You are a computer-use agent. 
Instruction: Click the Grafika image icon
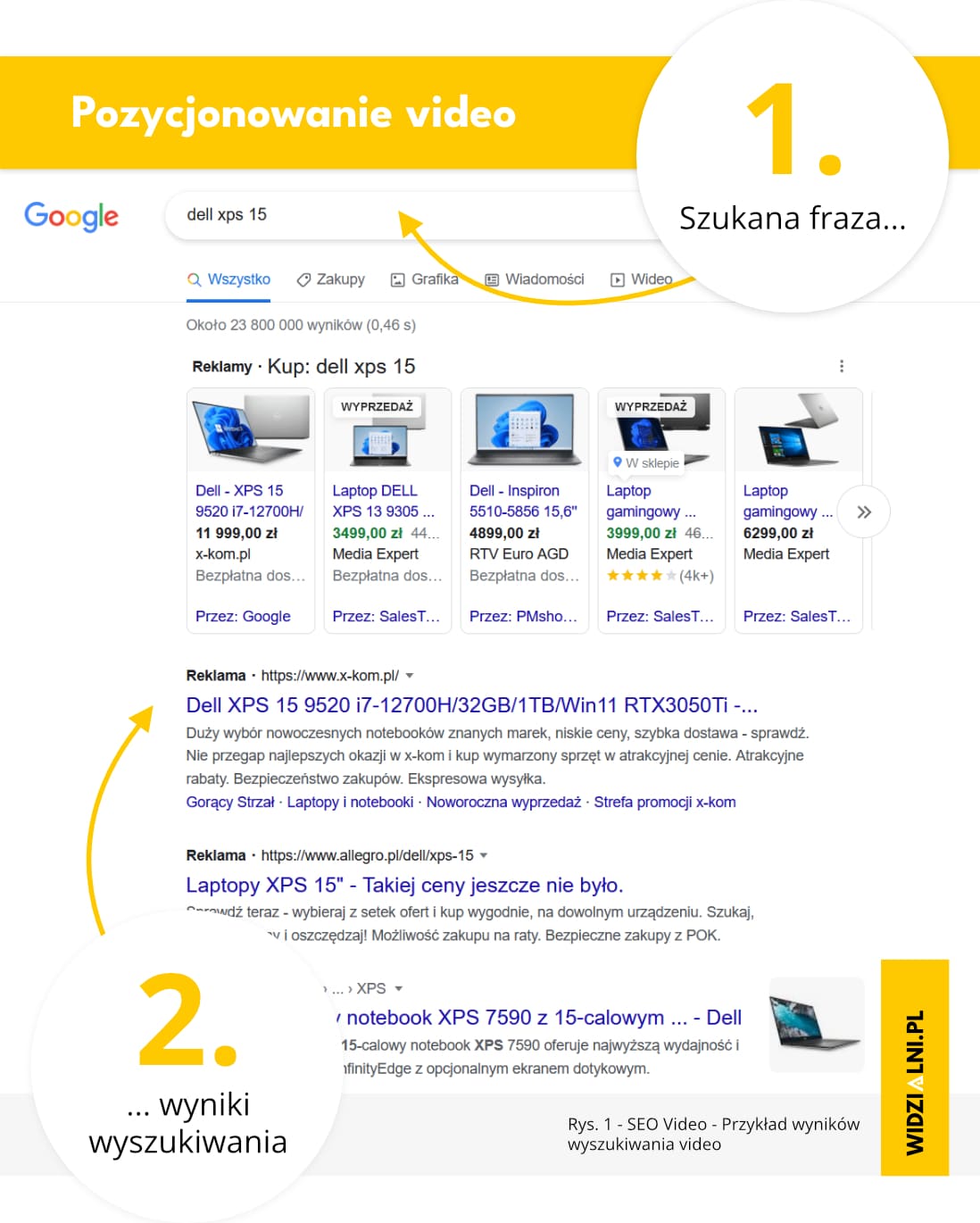pyautogui.click(x=398, y=279)
